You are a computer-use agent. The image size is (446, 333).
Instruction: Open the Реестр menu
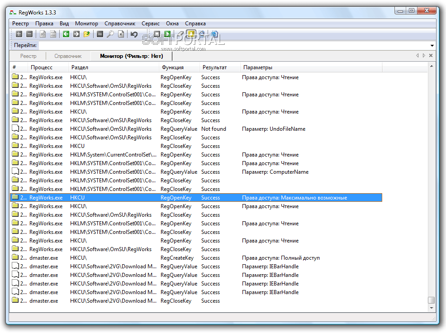[20, 24]
